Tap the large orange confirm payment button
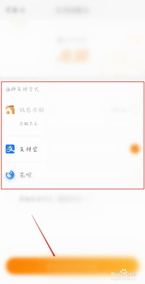The height and width of the screenshot is (284, 145). (72, 266)
